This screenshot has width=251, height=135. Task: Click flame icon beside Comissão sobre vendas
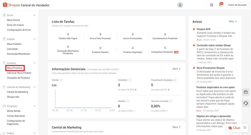194,45
